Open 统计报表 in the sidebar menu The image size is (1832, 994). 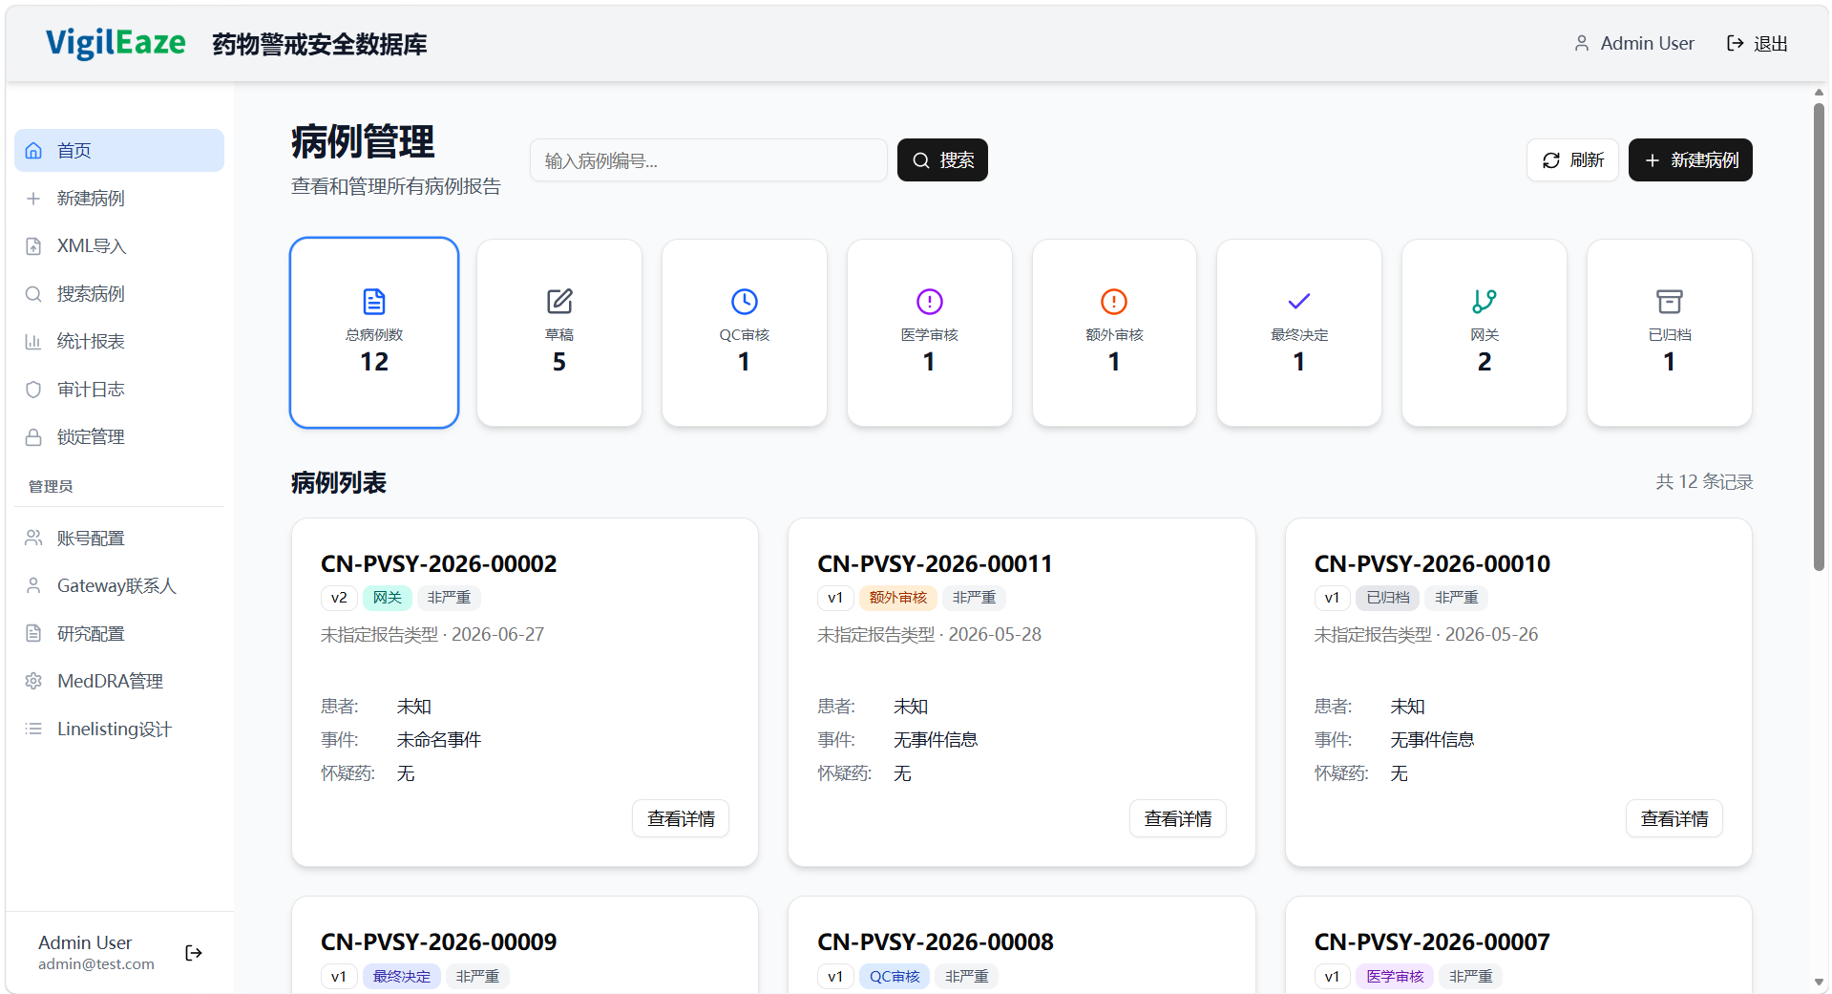tap(119, 342)
